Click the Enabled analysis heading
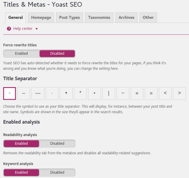 22,122
